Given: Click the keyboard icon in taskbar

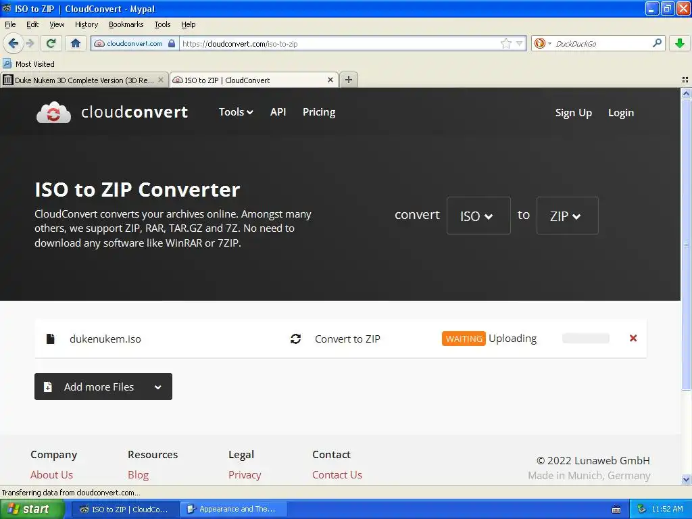Looking at the screenshot, I should click(616, 510).
